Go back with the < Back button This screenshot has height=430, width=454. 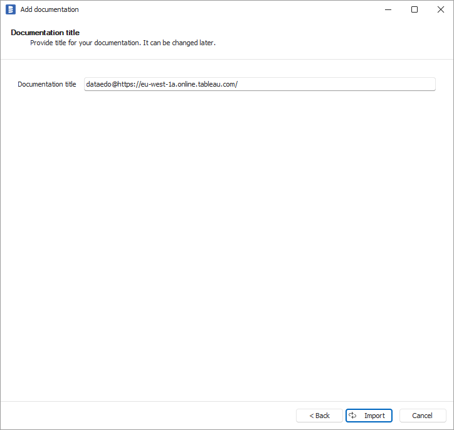[319, 416]
